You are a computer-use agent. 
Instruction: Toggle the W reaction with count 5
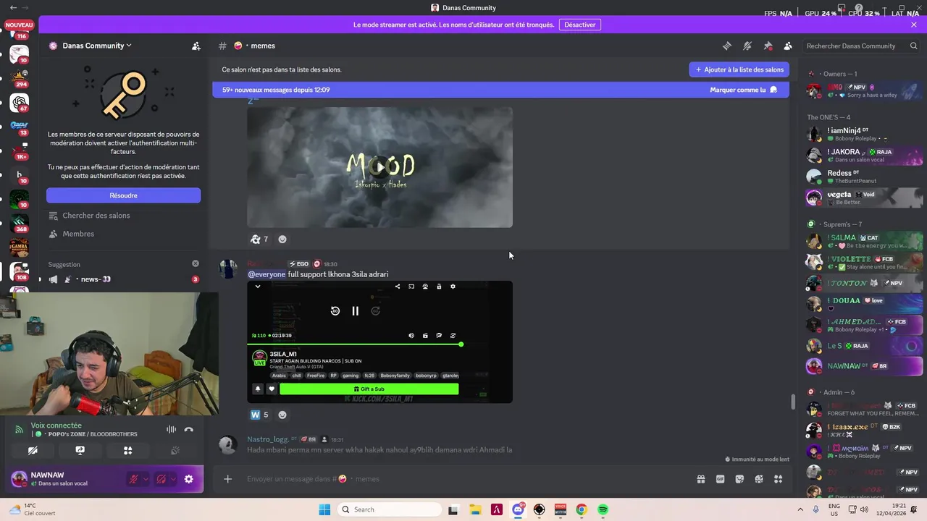(259, 415)
